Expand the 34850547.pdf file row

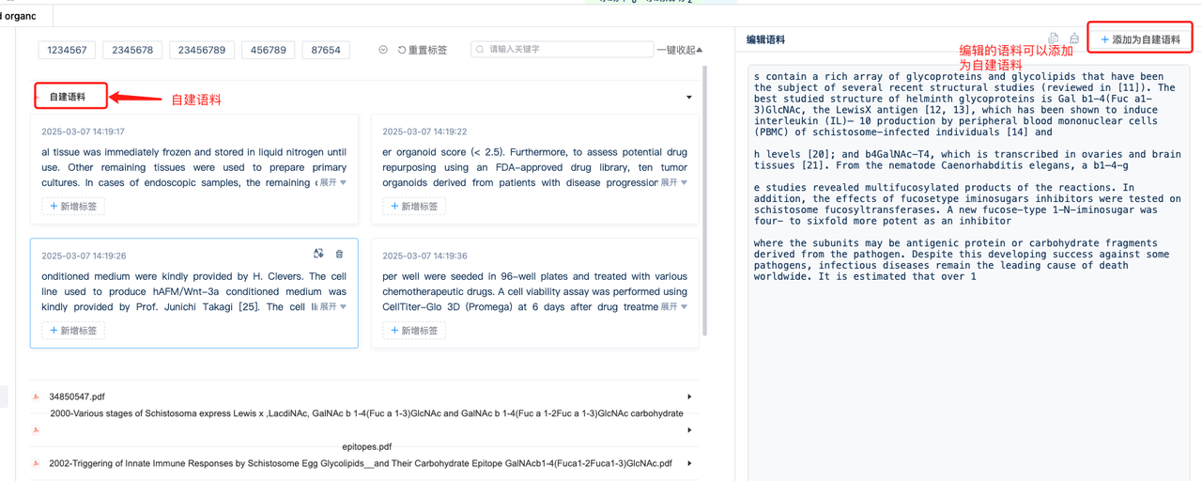tap(689, 396)
